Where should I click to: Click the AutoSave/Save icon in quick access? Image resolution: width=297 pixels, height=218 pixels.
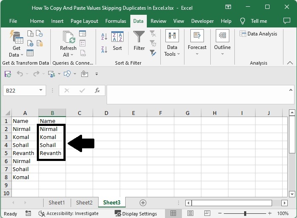coord(8,74)
